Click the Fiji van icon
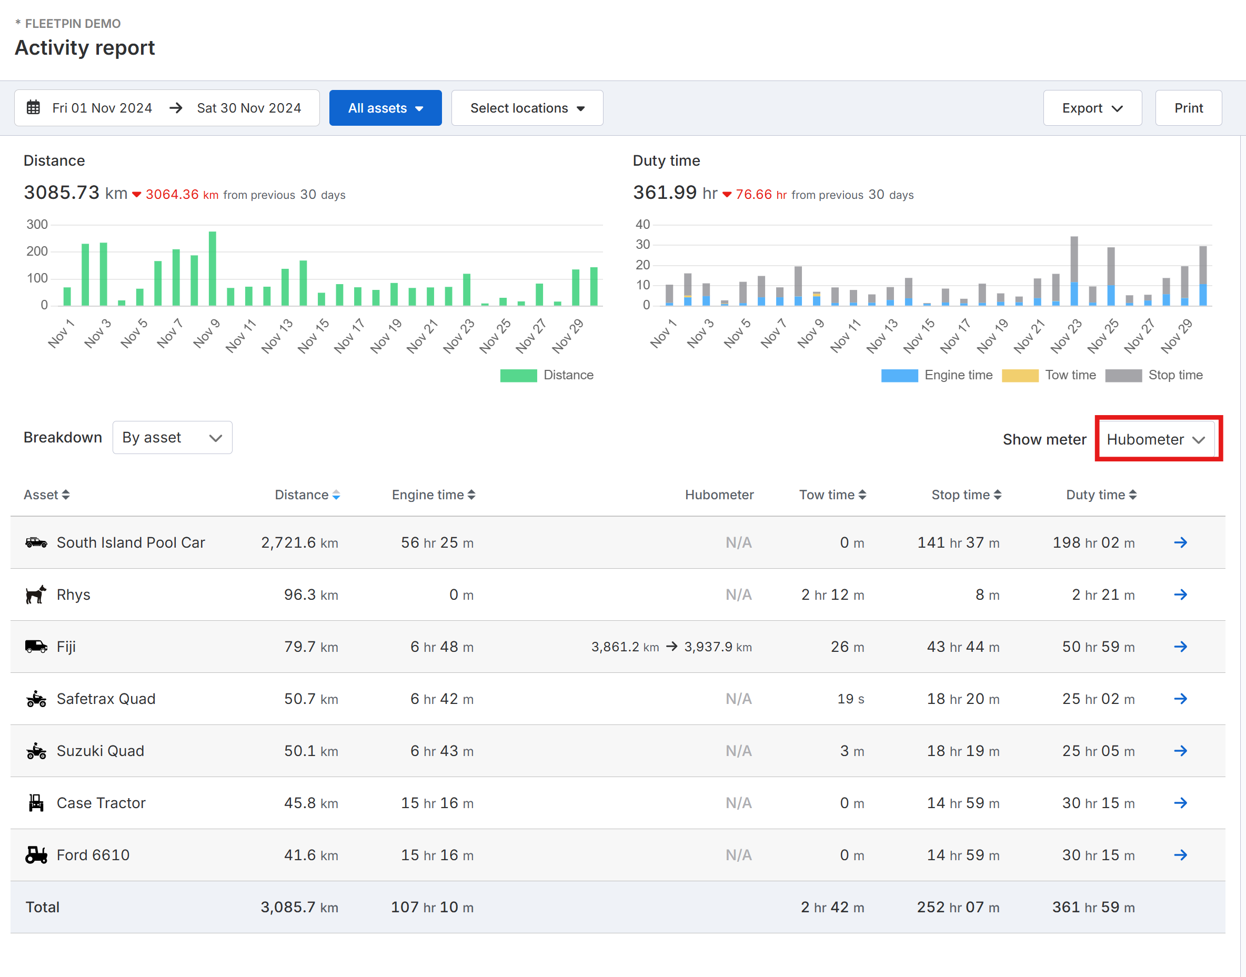Viewport: 1246px width, 977px height. click(36, 647)
